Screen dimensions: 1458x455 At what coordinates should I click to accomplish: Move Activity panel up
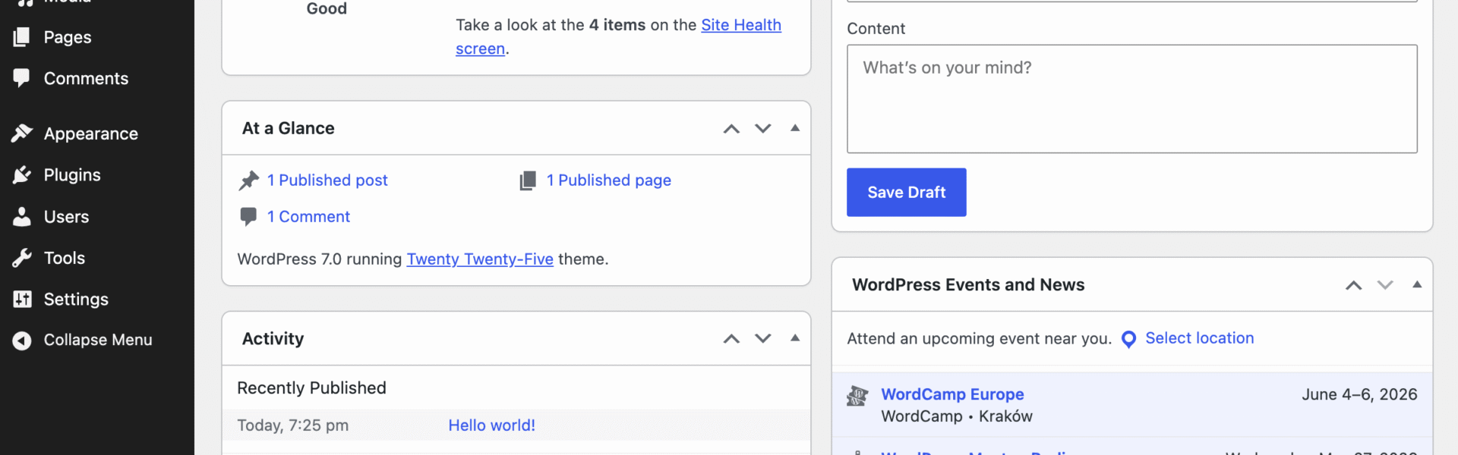[x=731, y=339]
